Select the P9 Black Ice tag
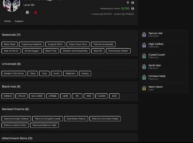 (77, 96)
